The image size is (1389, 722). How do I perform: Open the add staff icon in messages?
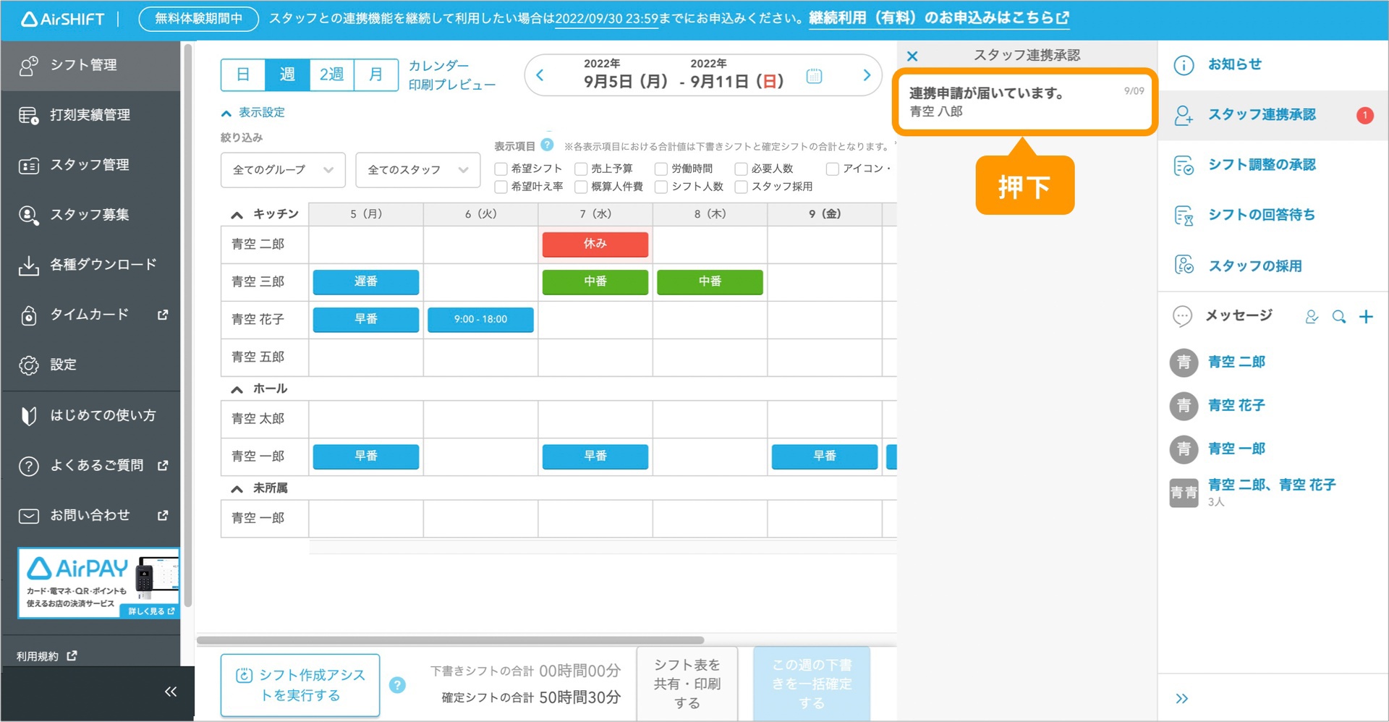(1312, 317)
